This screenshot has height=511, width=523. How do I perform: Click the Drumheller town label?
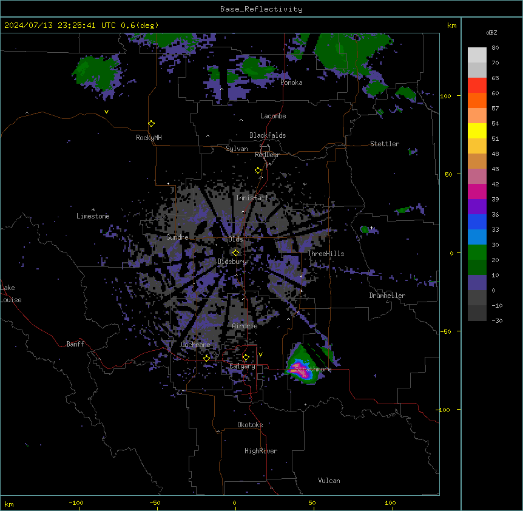point(387,296)
